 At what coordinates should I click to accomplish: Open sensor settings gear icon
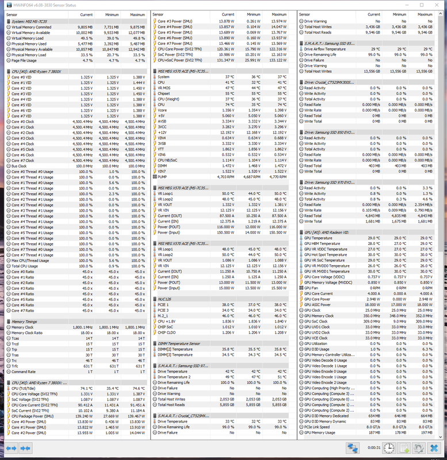click(x=419, y=448)
